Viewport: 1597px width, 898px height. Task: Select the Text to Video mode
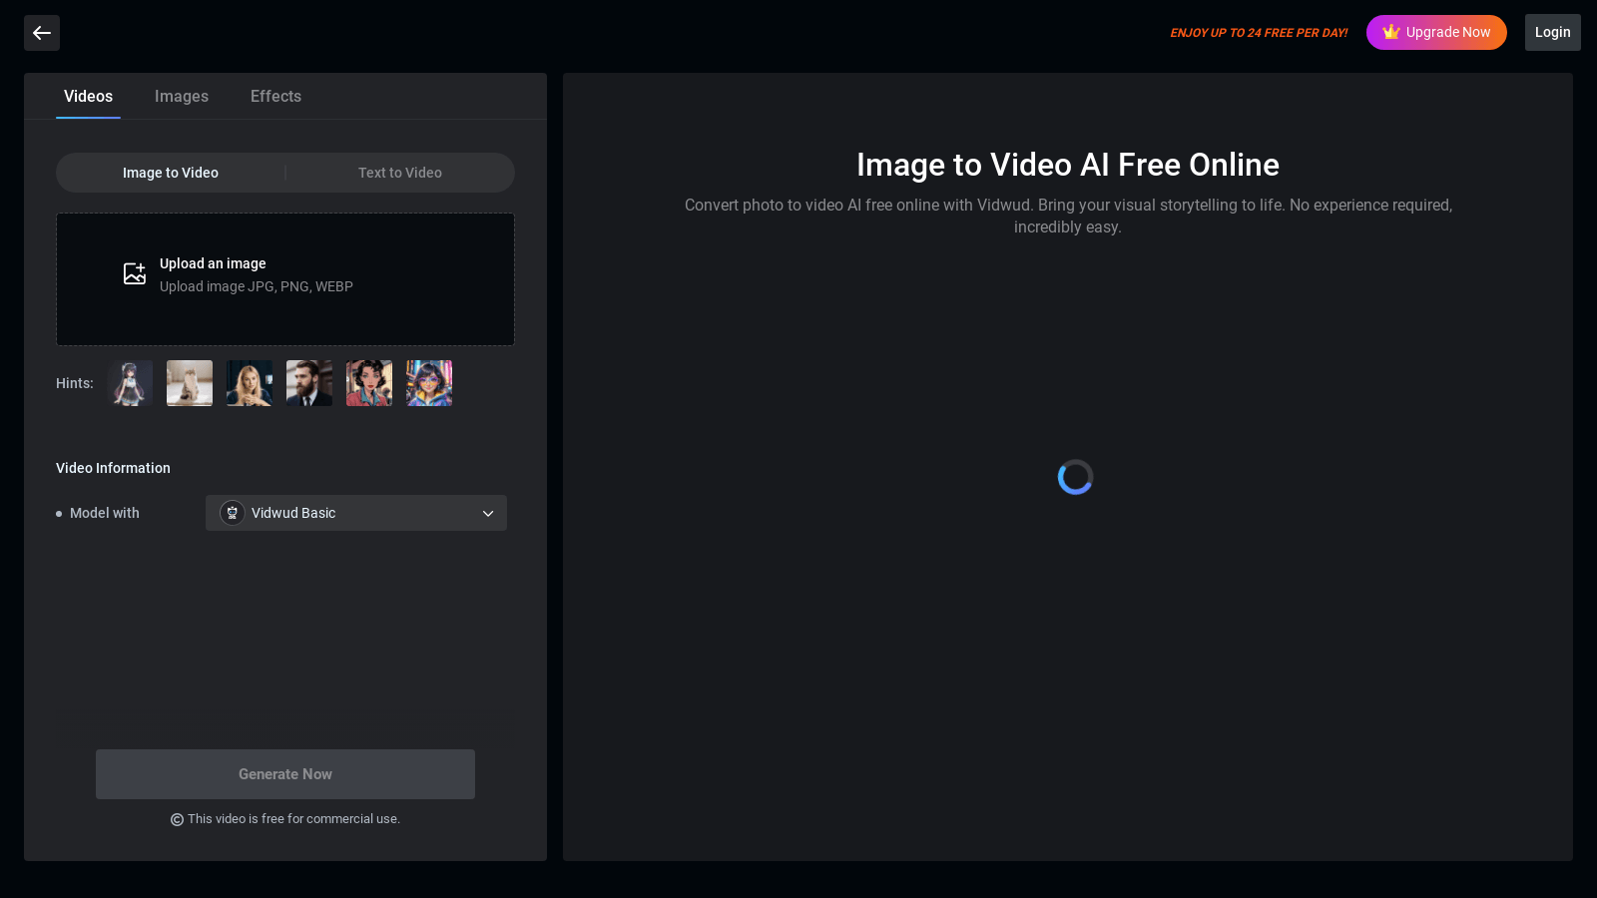coord(400,173)
